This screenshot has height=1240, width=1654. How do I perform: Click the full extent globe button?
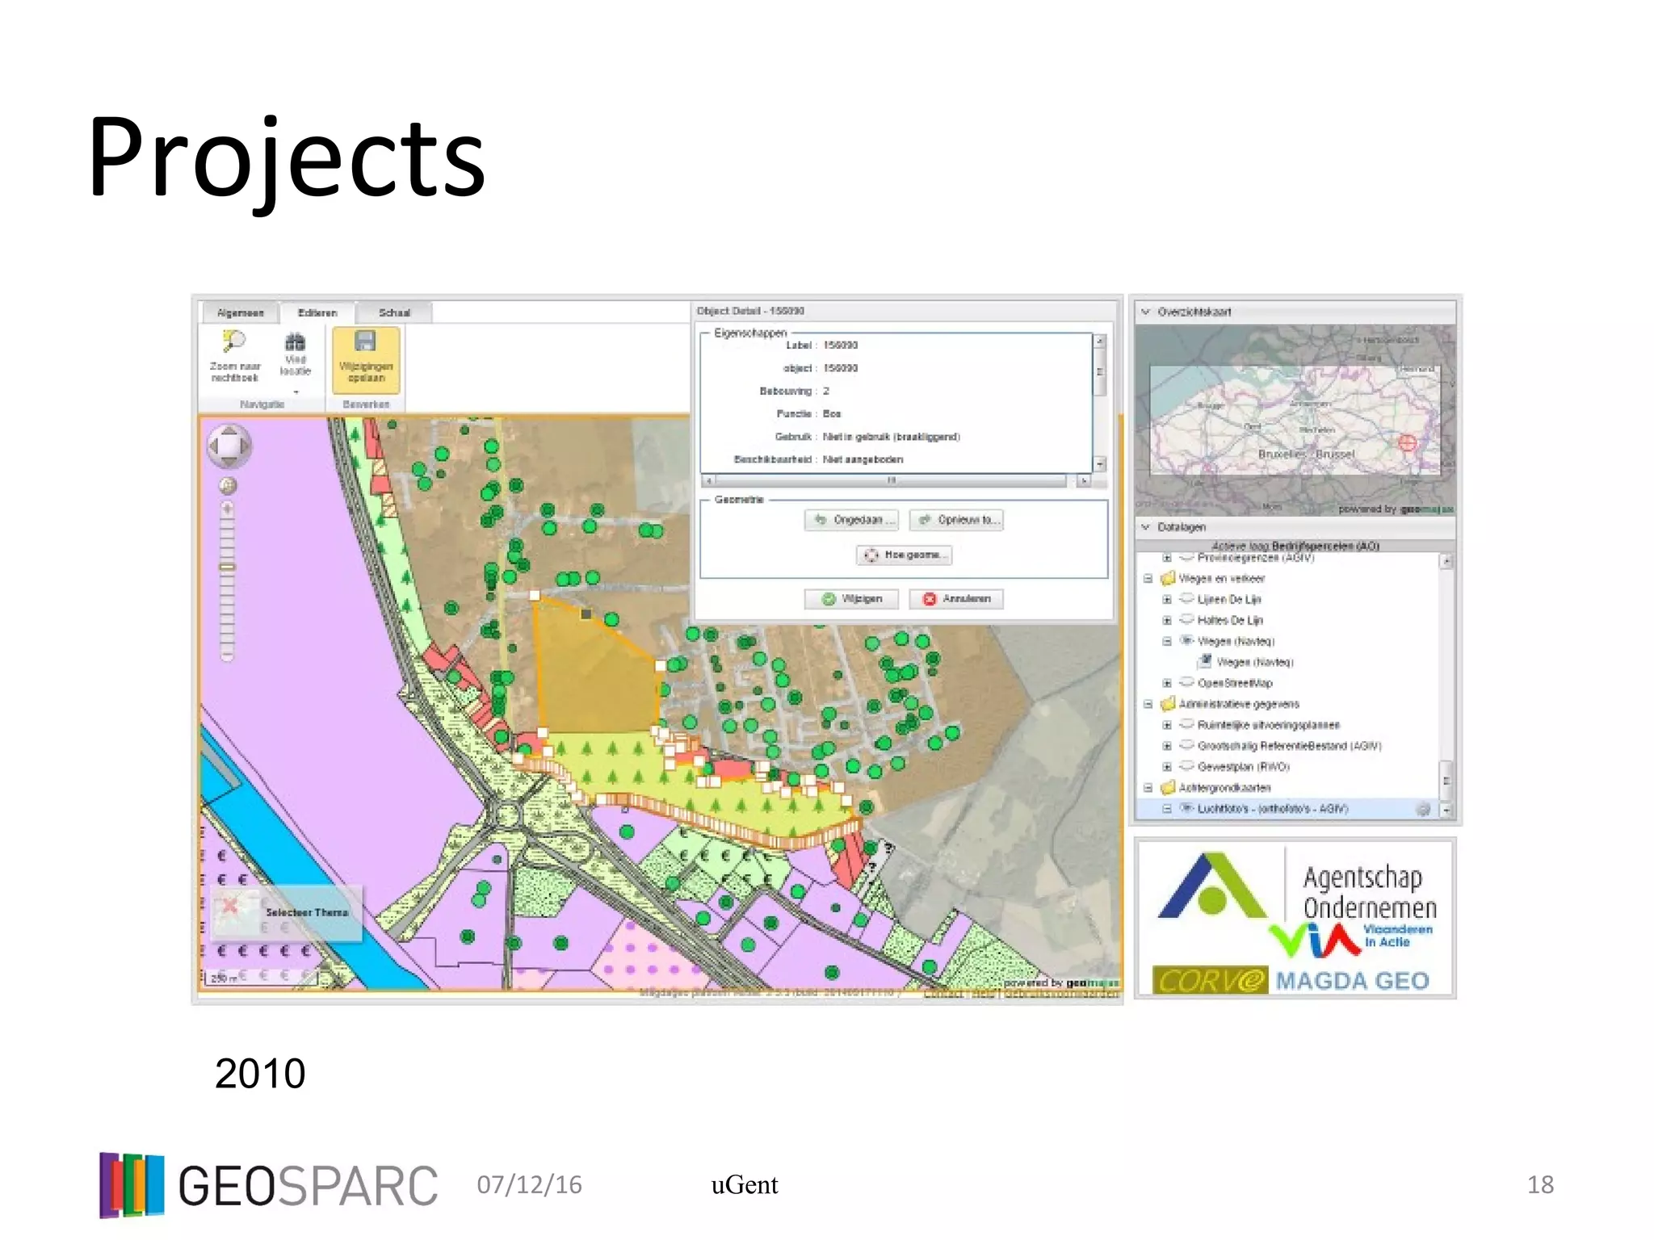coord(228,485)
